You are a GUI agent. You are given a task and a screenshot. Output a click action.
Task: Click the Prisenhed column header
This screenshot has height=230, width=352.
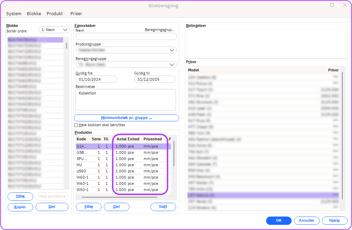[153, 139]
